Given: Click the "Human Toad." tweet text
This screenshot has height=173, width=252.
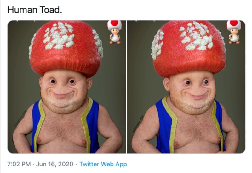Looking at the screenshot, I should point(35,10).
